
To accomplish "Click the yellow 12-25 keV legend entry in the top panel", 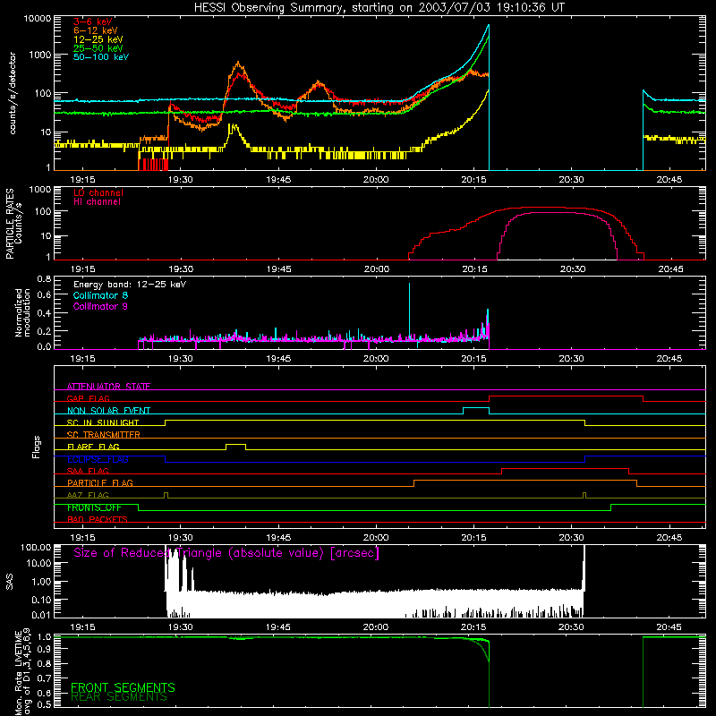I will 98,39.
